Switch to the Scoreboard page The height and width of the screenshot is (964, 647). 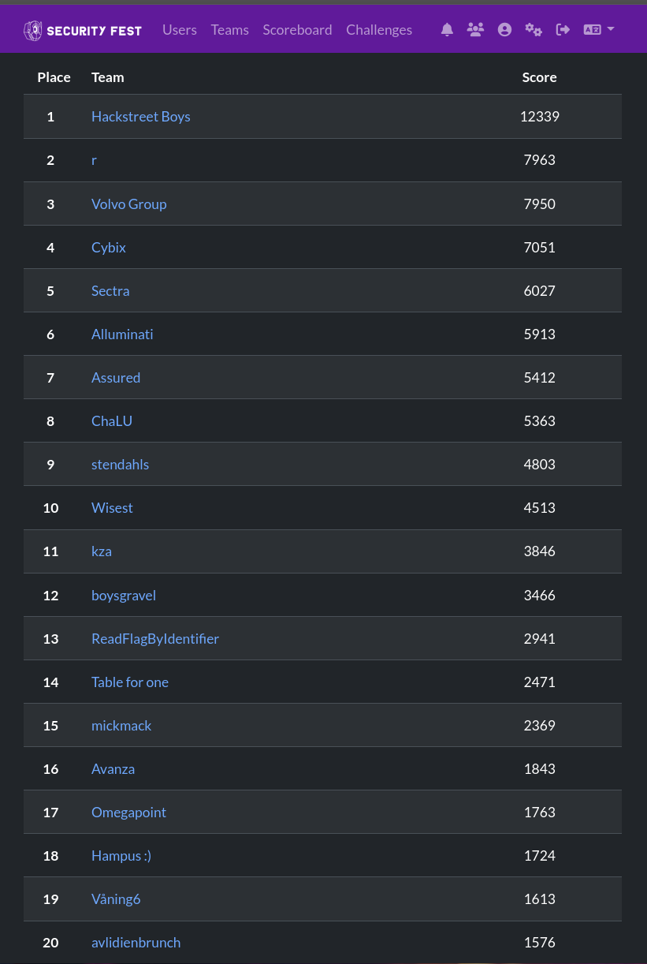click(297, 30)
